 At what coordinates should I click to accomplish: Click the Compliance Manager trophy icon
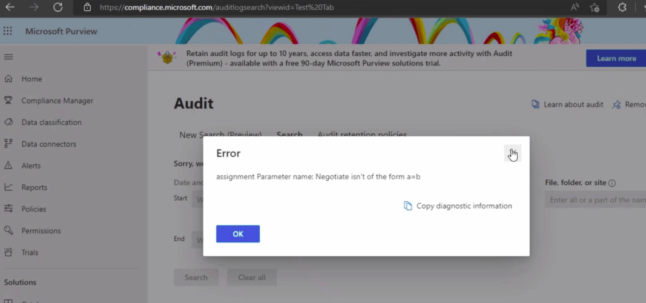[x=8, y=100]
